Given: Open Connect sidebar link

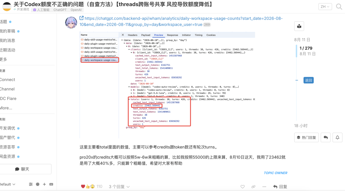Looking at the screenshot, I should tap(7, 80).
